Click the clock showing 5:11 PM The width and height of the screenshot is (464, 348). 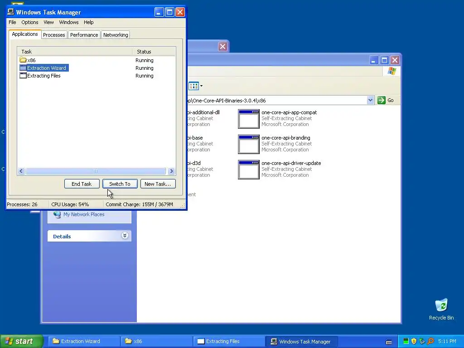point(447,341)
